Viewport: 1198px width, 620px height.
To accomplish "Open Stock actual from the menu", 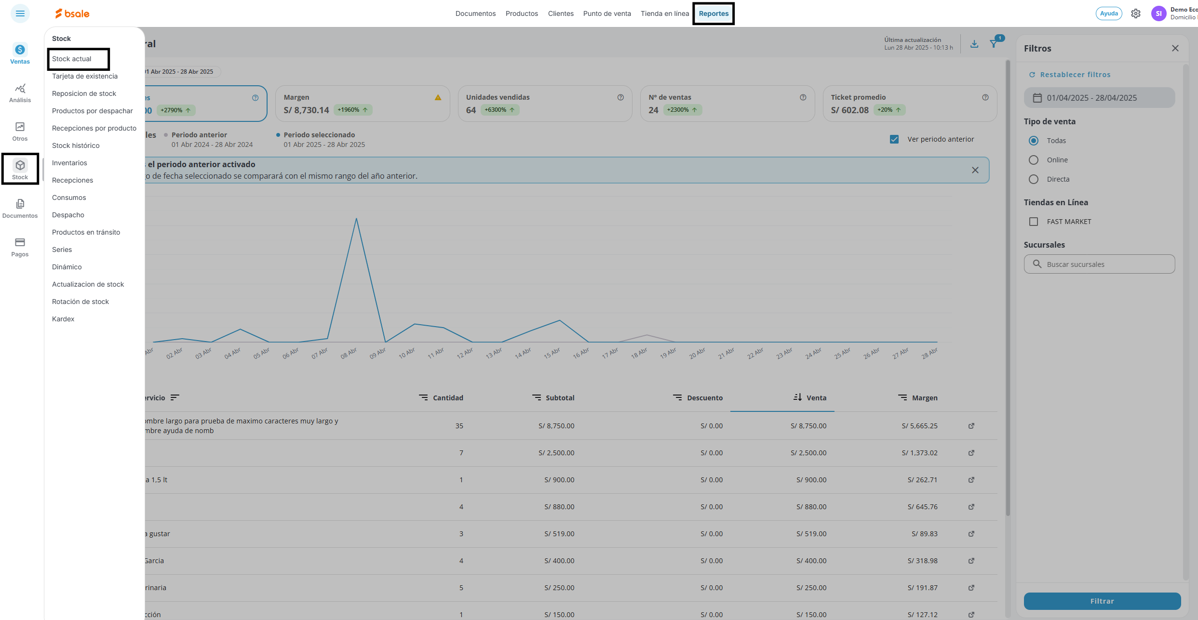I will 72,59.
